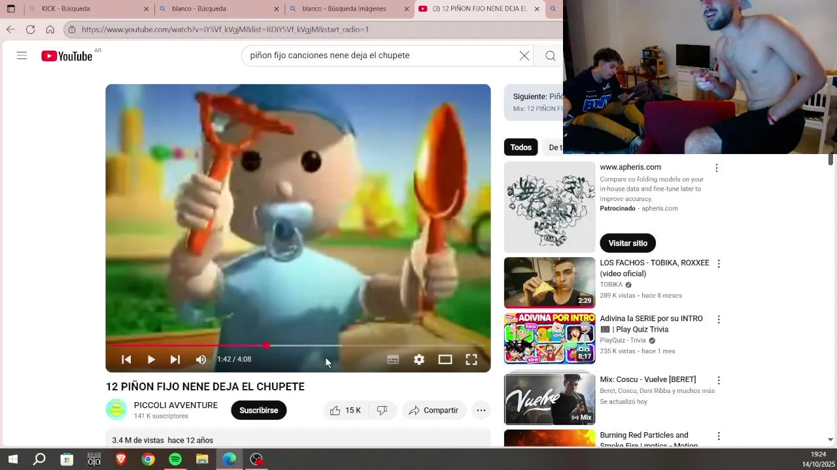Switch to first blanco - Búsqueda tab
The width and height of the screenshot is (837, 470).
[219, 9]
